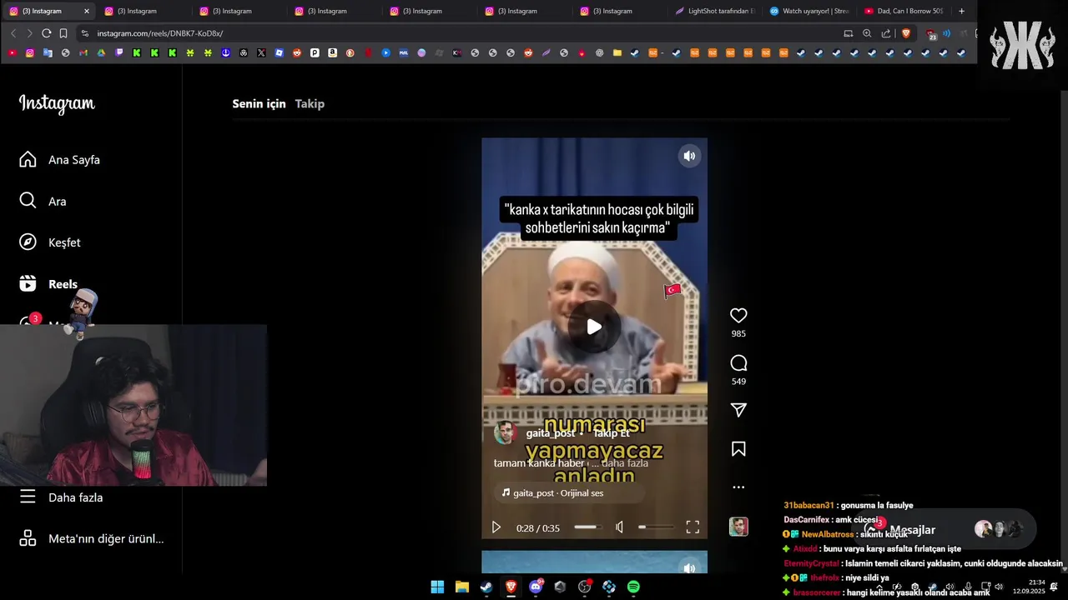Open Spotify from taskbar
Screen dimensions: 1068x600
pyautogui.click(x=633, y=587)
